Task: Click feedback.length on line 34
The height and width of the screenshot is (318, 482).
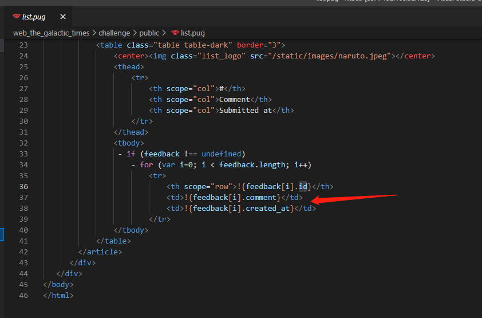Action: click(252, 165)
